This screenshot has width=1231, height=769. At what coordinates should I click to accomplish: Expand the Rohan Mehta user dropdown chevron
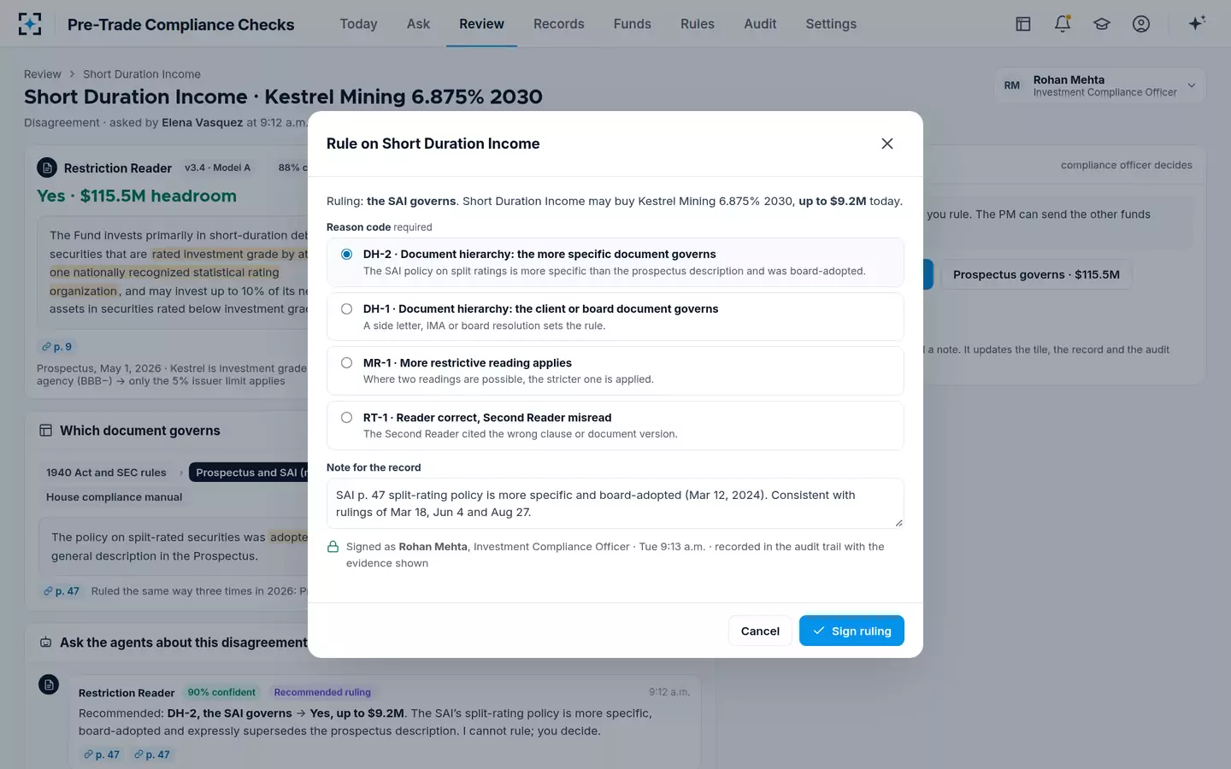point(1192,85)
